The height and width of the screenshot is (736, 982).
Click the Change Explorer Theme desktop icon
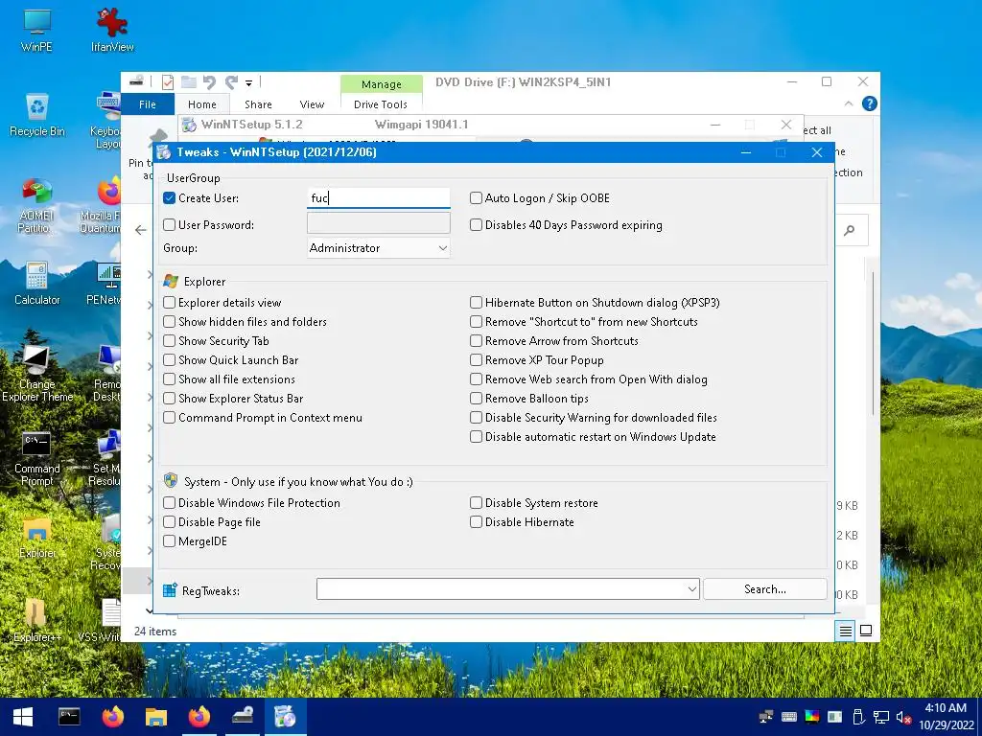[x=37, y=374]
